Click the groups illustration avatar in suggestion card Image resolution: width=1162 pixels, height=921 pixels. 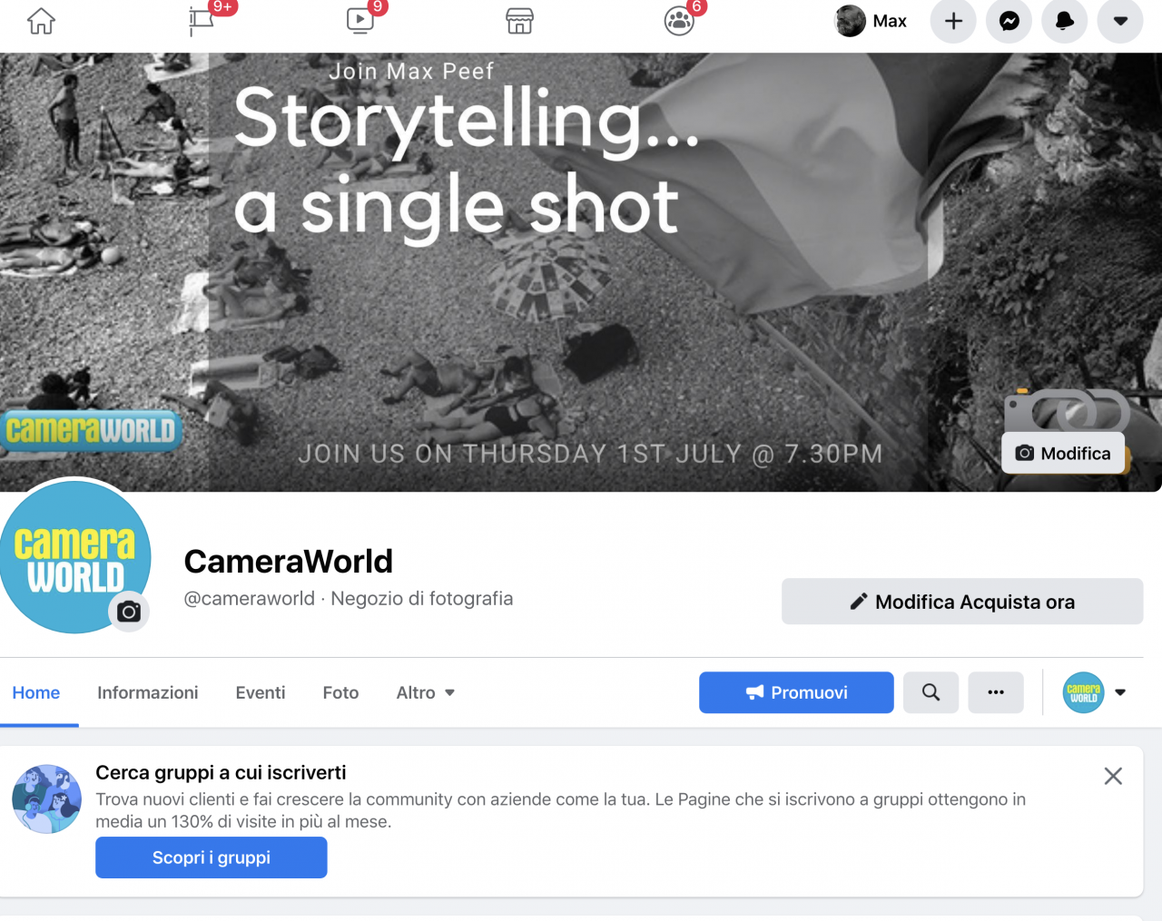(x=46, y=799)
